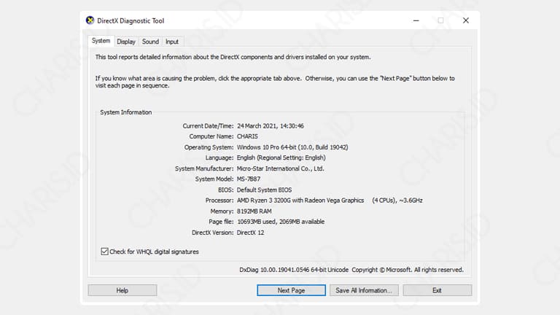The width and height of the screenshot is (560, 315).
Task: Close the DirectX Diagnostic Tool window
Action: pos(466,20)
